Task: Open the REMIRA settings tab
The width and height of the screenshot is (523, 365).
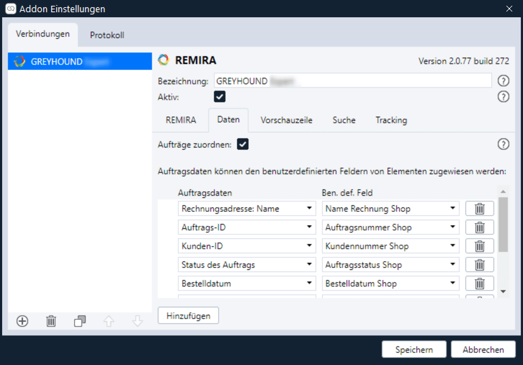Action: 181,120
